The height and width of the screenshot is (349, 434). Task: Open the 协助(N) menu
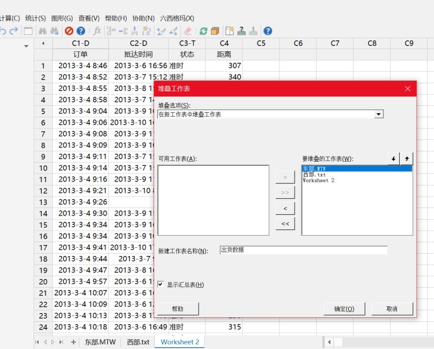tap(144, 18)
